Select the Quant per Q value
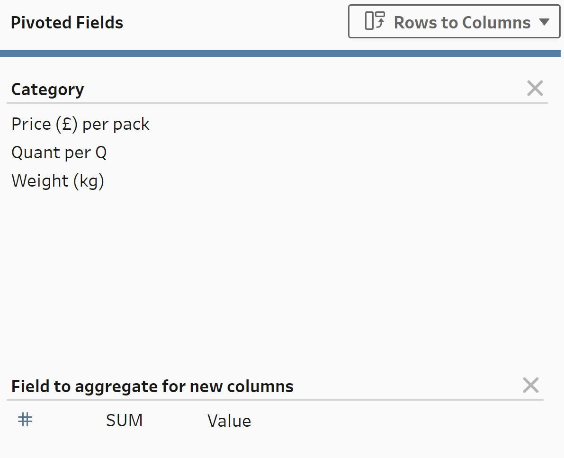564x458 pixels. (59, 153)
